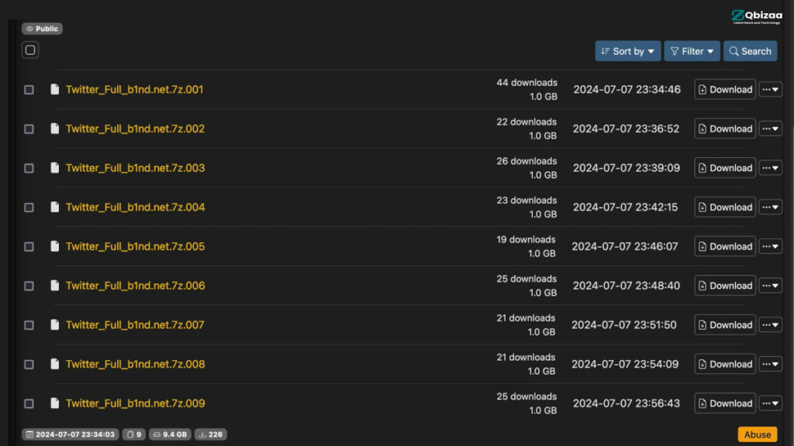The height and width of the screenshot is (446, 794).
Task: Click file icon for Twitter_Full_b1nd.net.7z.006
Action: pyautogui.click(x=55, y=286)
